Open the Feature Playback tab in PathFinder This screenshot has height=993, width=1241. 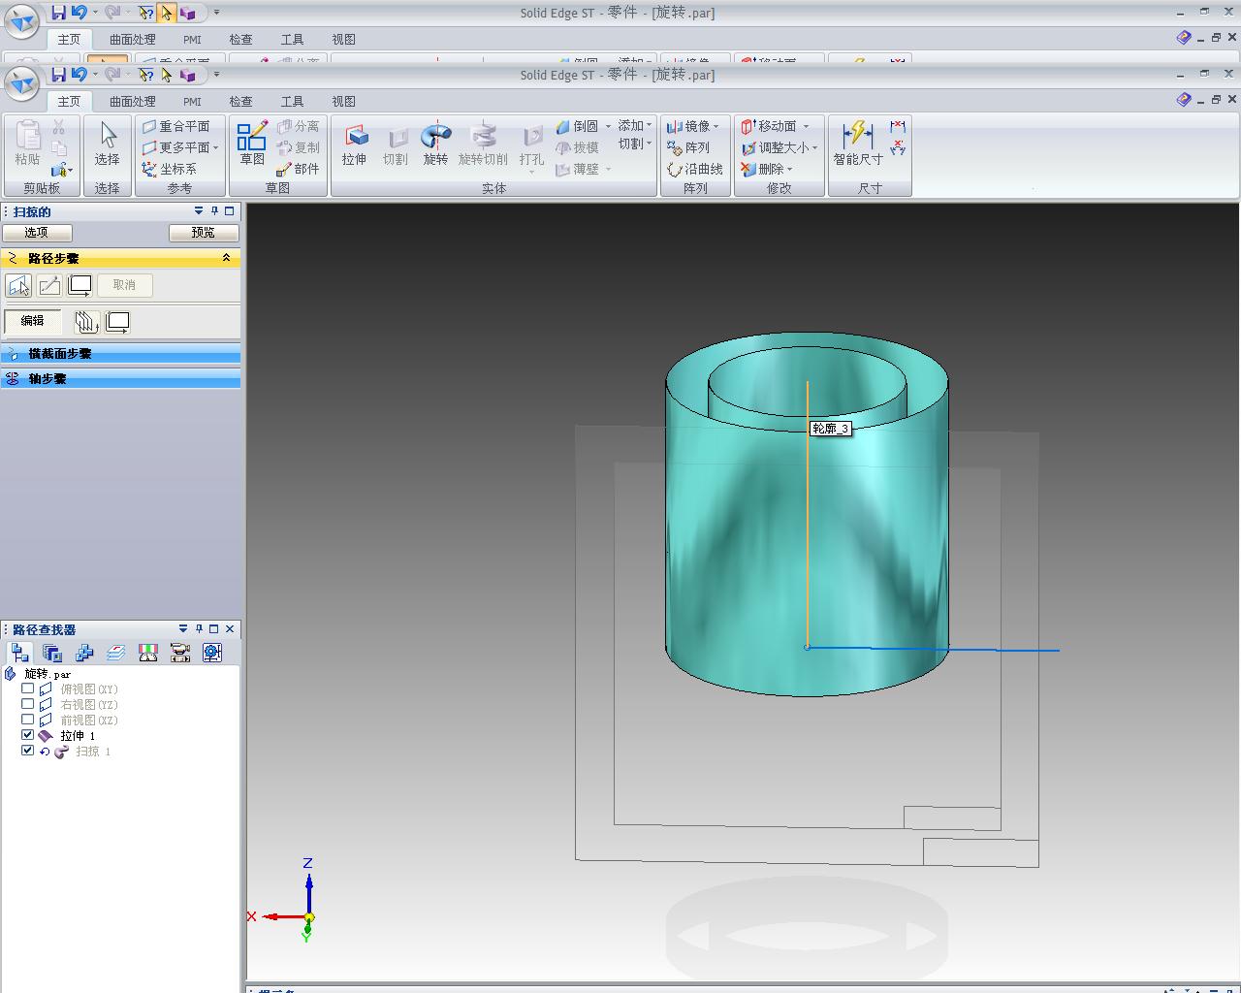pyautogui.click(x=180, y=653)
